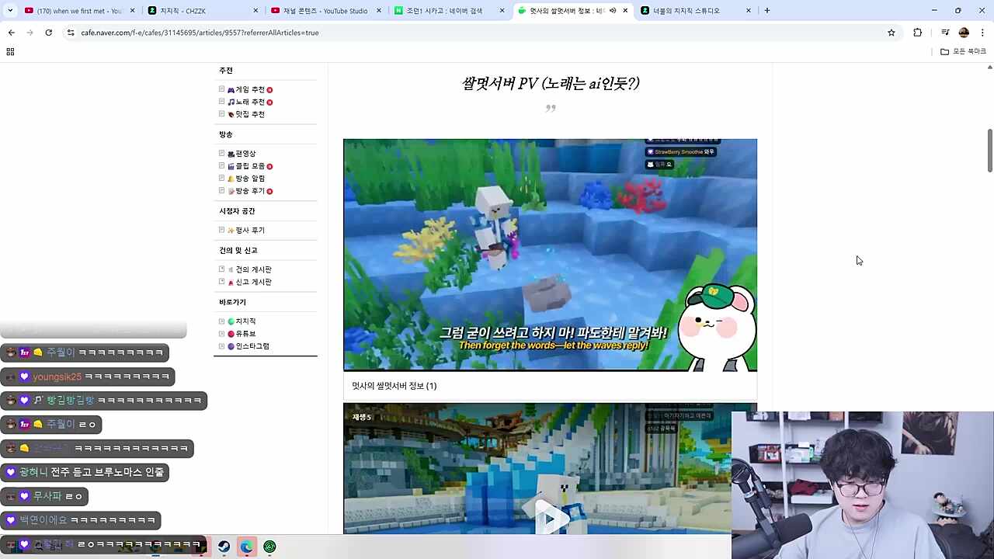This screenshot has height=559, width=994.
Task: Click the bell icon beside 방송 알림
Action: (231, 179)
